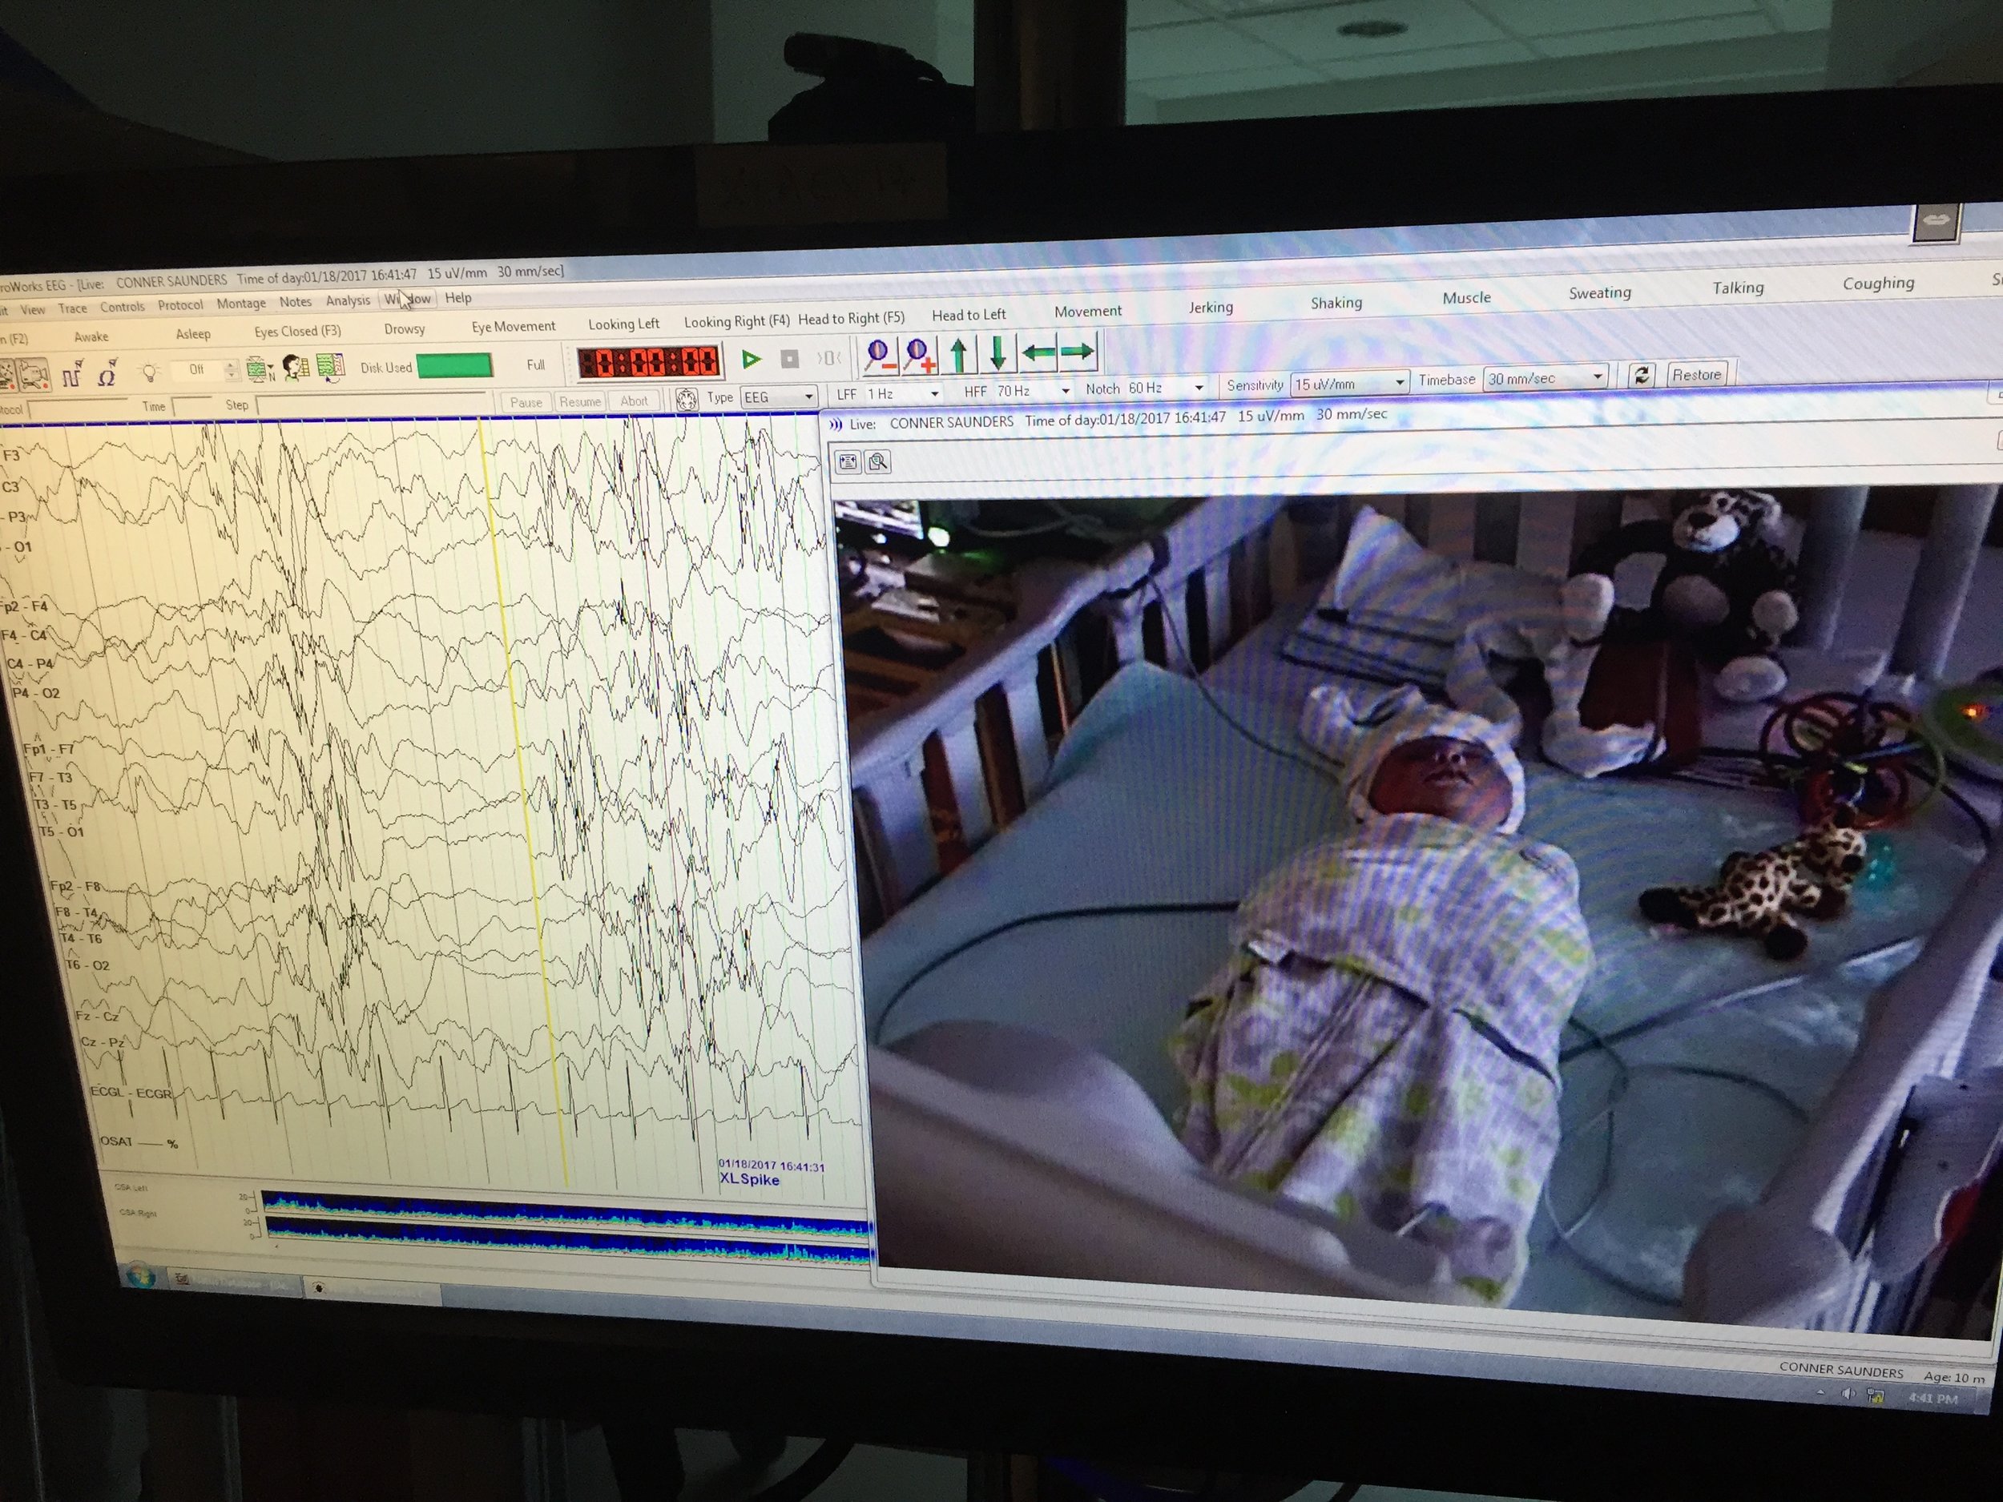Insert the Looking Right (F4) annotation
Image resolution: width=2003 pixels, height=1502 pixels.
pos(737,321)
